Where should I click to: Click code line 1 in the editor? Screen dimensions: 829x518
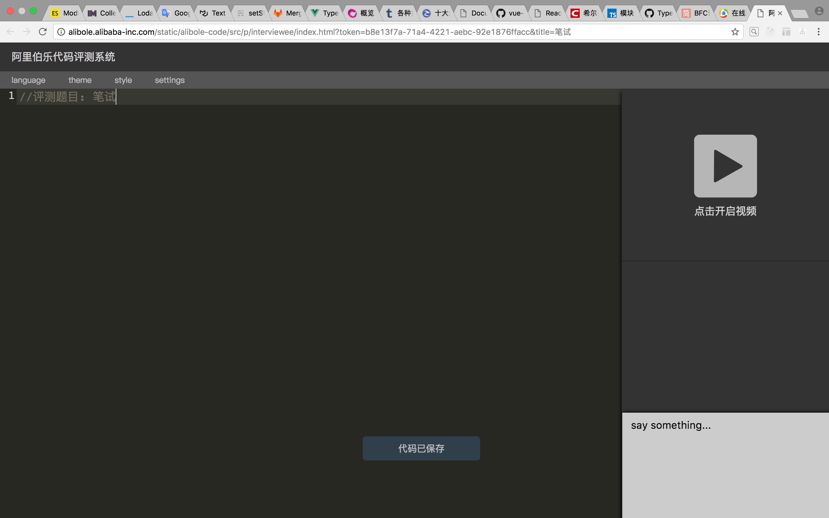tap(319, 97)
